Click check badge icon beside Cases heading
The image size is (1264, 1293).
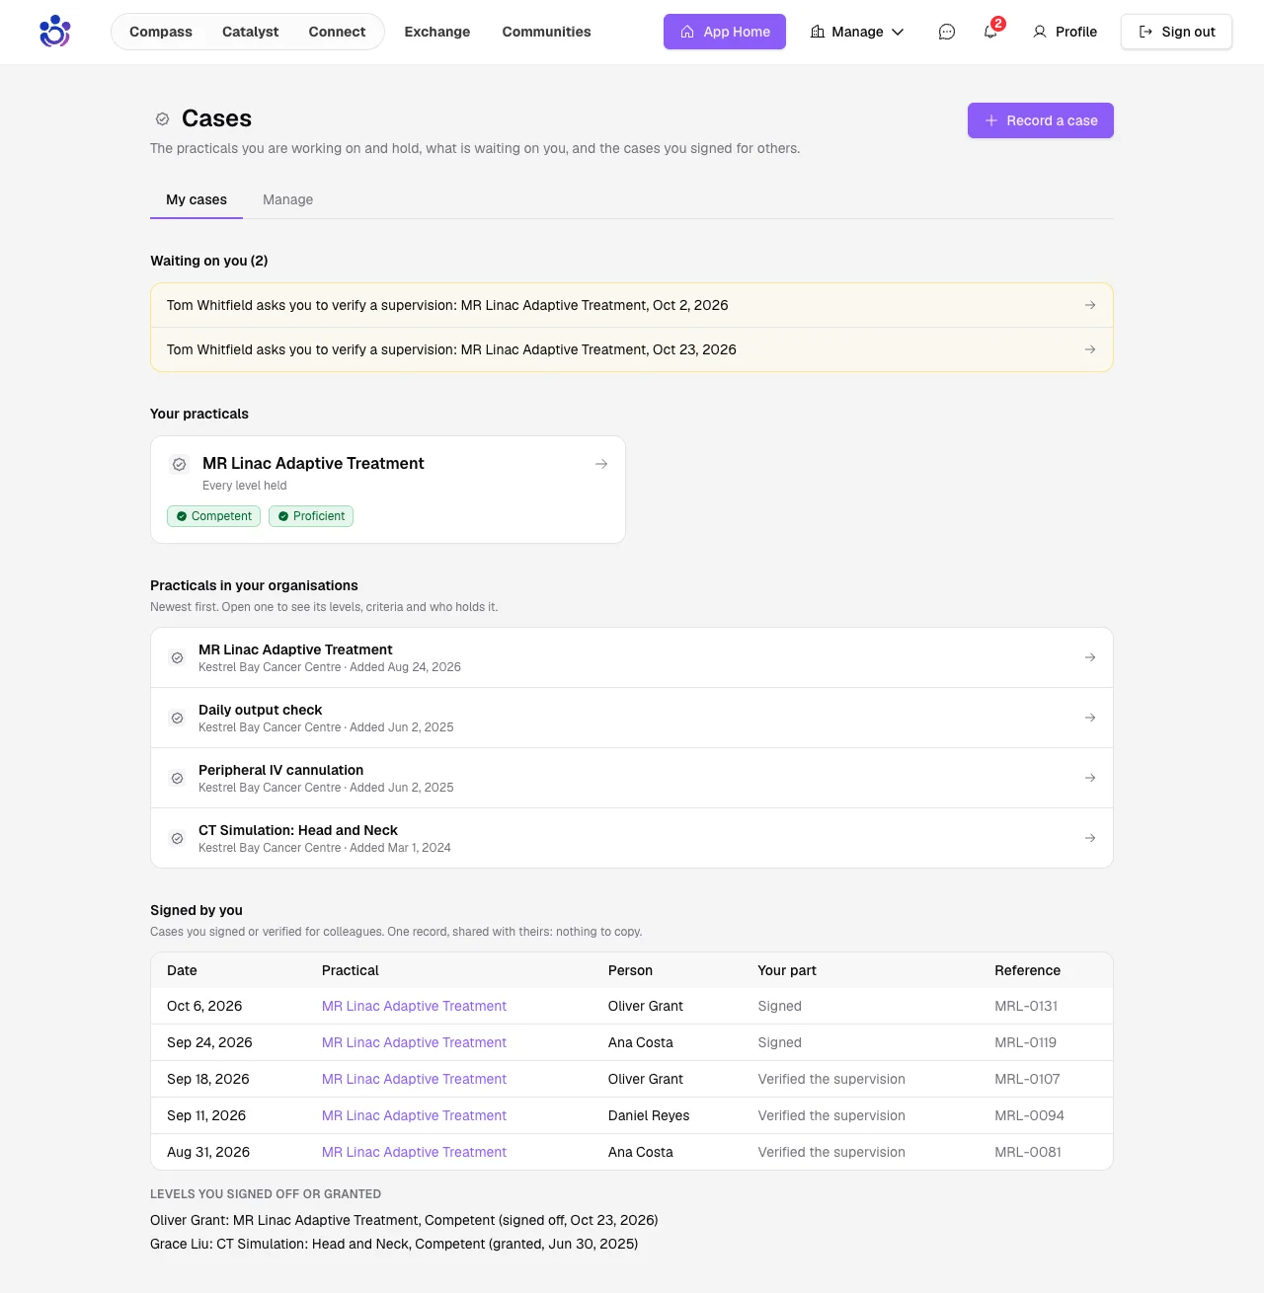click(163, 119)
